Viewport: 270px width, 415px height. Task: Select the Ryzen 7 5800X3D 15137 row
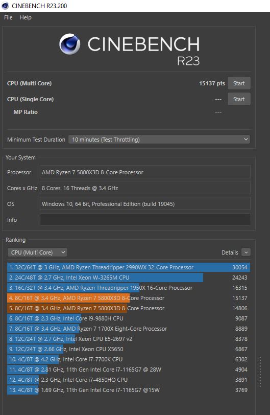point(129,298)
